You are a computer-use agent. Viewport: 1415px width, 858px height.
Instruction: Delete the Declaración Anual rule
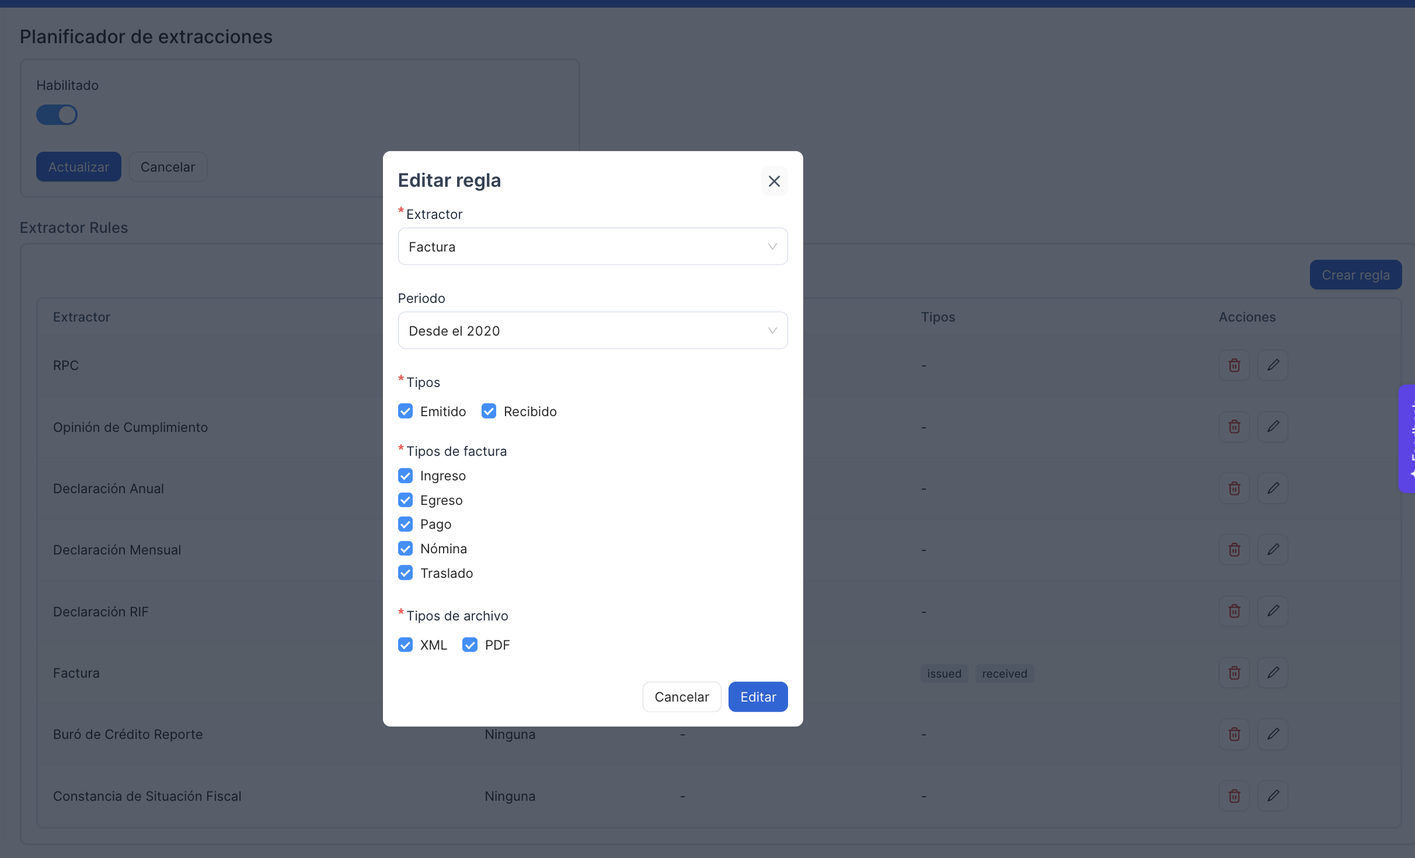tap(1234, 488)
